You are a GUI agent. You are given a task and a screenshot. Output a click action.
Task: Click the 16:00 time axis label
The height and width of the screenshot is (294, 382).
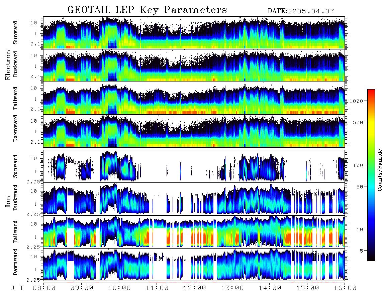click(345, 288)
